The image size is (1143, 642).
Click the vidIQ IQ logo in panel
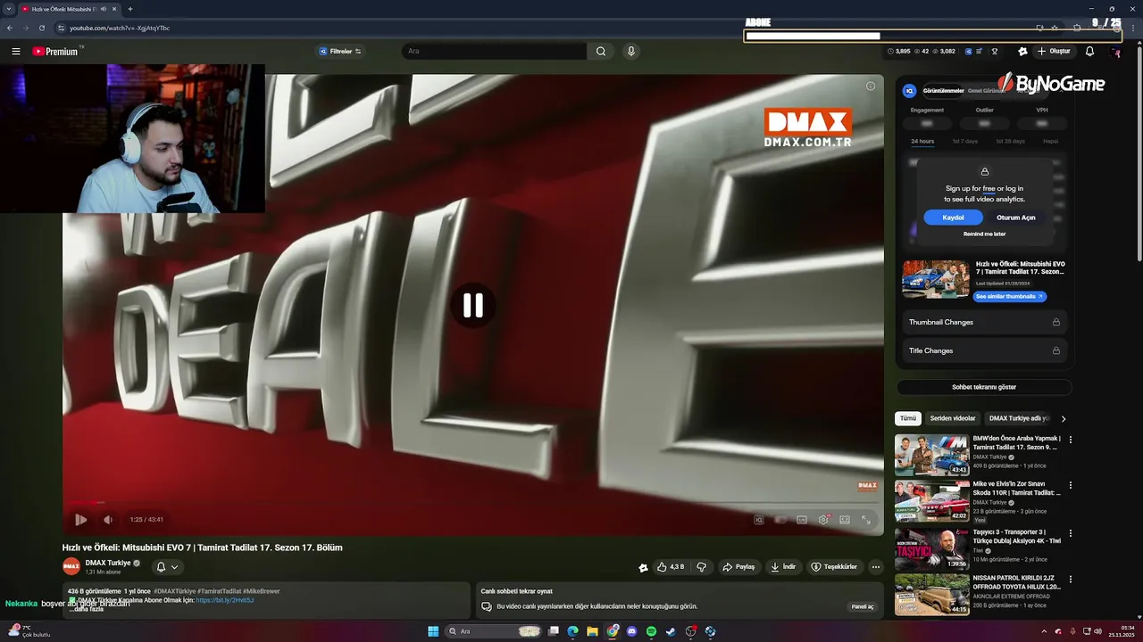tap(909, 91)
